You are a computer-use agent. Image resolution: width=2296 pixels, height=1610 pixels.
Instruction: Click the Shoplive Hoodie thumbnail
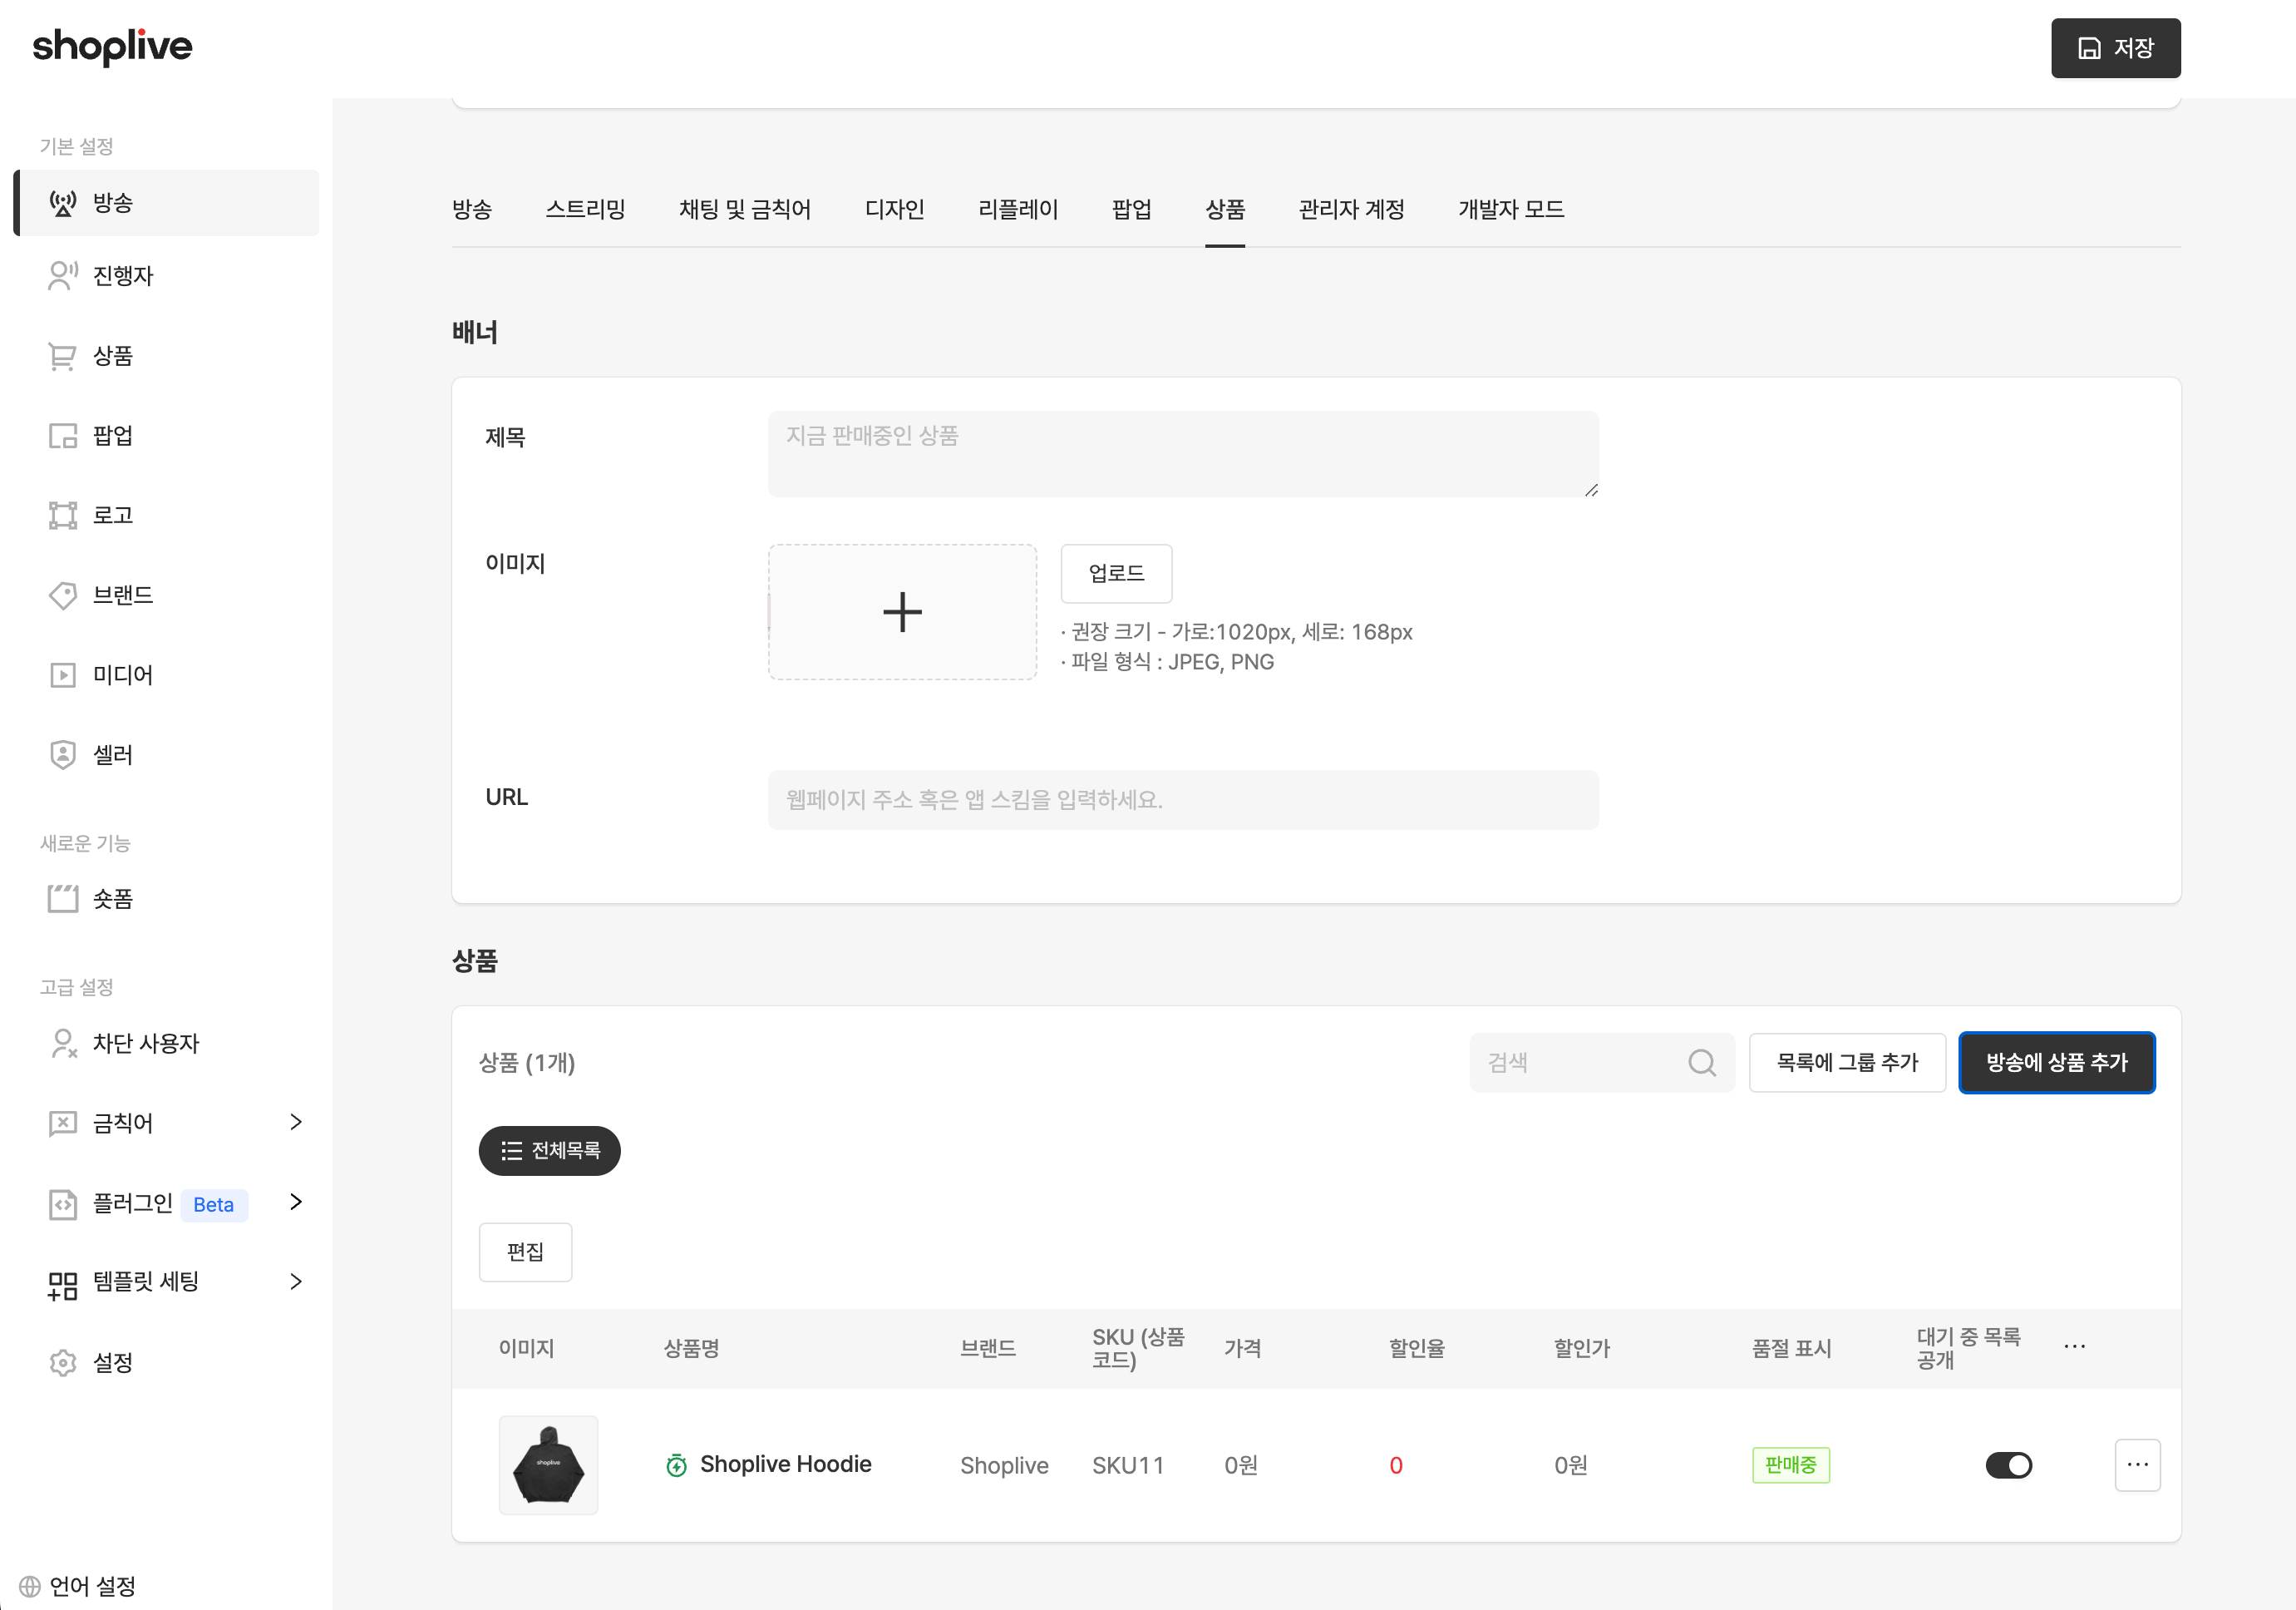(x=548, y=1465)
